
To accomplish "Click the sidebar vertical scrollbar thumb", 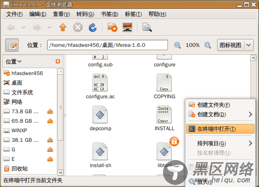I will coord(61,107).
